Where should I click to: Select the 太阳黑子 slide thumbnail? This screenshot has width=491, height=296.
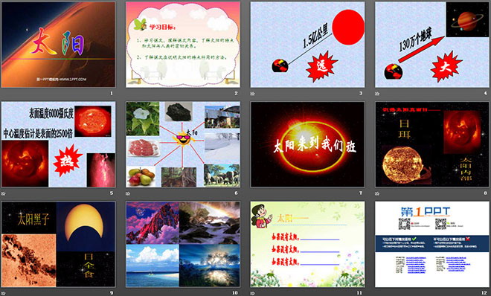[x=58, y=244]
